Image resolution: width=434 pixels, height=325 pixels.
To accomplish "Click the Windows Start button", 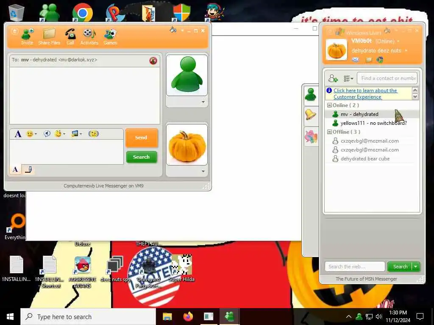I will [10, 317].
